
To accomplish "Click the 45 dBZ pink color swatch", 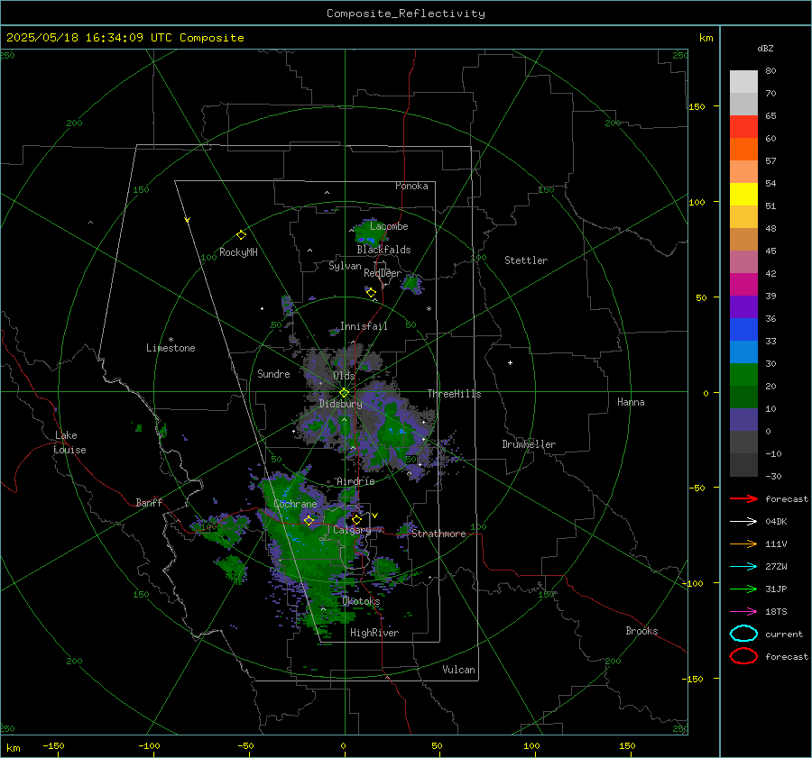I will pyautogui.click(x=743, y=261).
